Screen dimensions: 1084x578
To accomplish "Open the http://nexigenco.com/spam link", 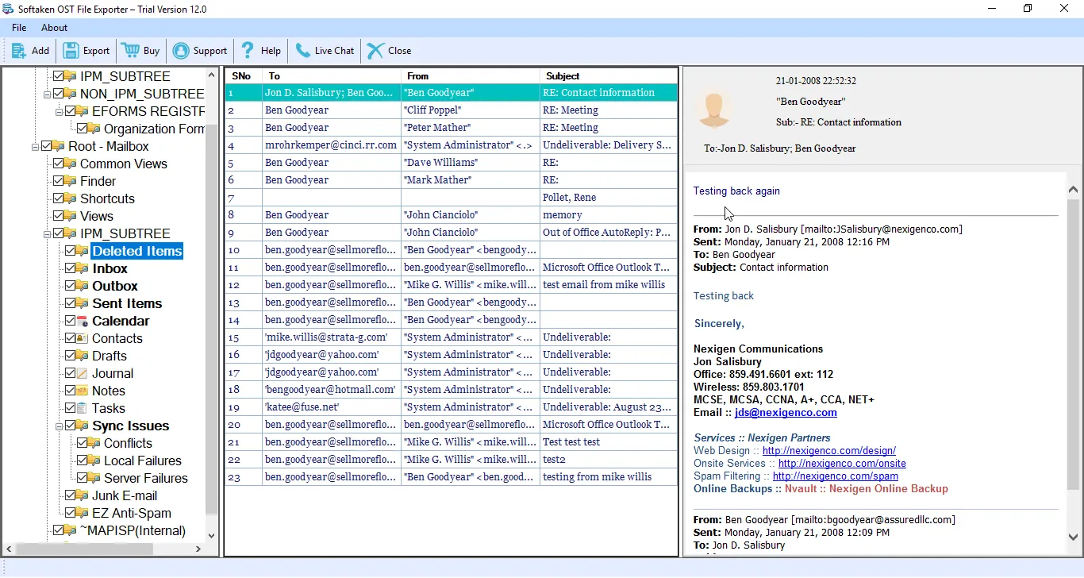I will click(836, 476).
